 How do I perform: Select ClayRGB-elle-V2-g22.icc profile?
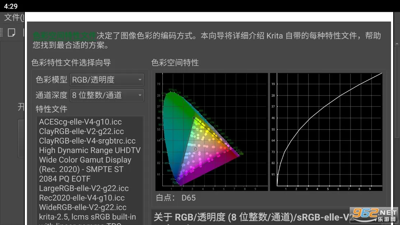82,131
